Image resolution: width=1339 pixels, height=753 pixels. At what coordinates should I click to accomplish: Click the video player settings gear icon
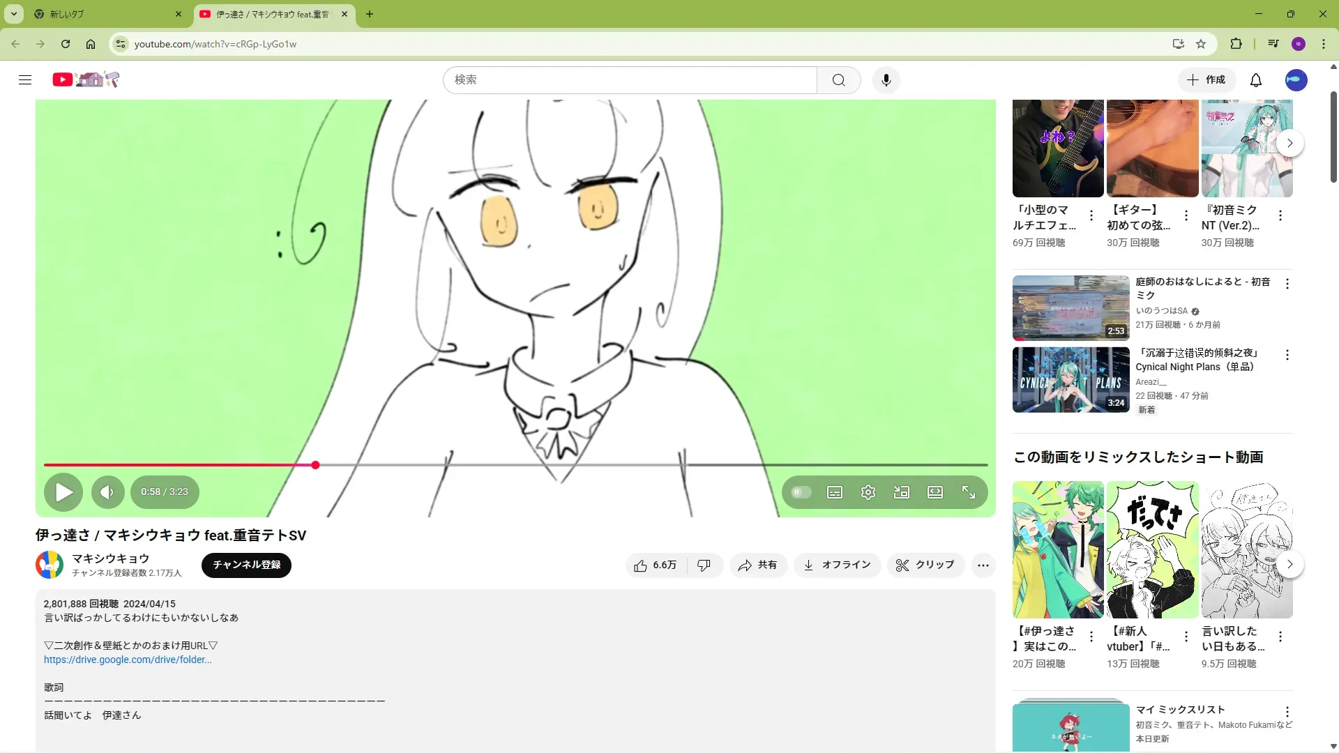[x=868, y=492]
